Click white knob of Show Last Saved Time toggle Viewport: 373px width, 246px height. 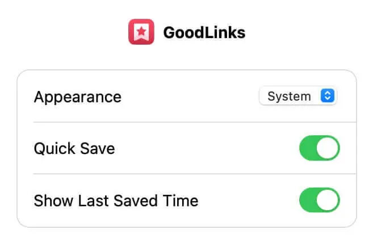coord(328,200)
